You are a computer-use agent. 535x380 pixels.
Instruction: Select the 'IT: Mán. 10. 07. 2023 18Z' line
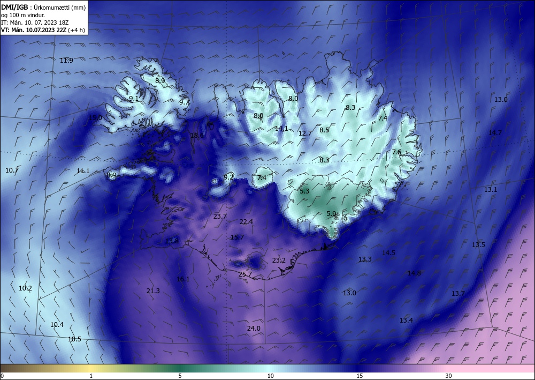35,23
